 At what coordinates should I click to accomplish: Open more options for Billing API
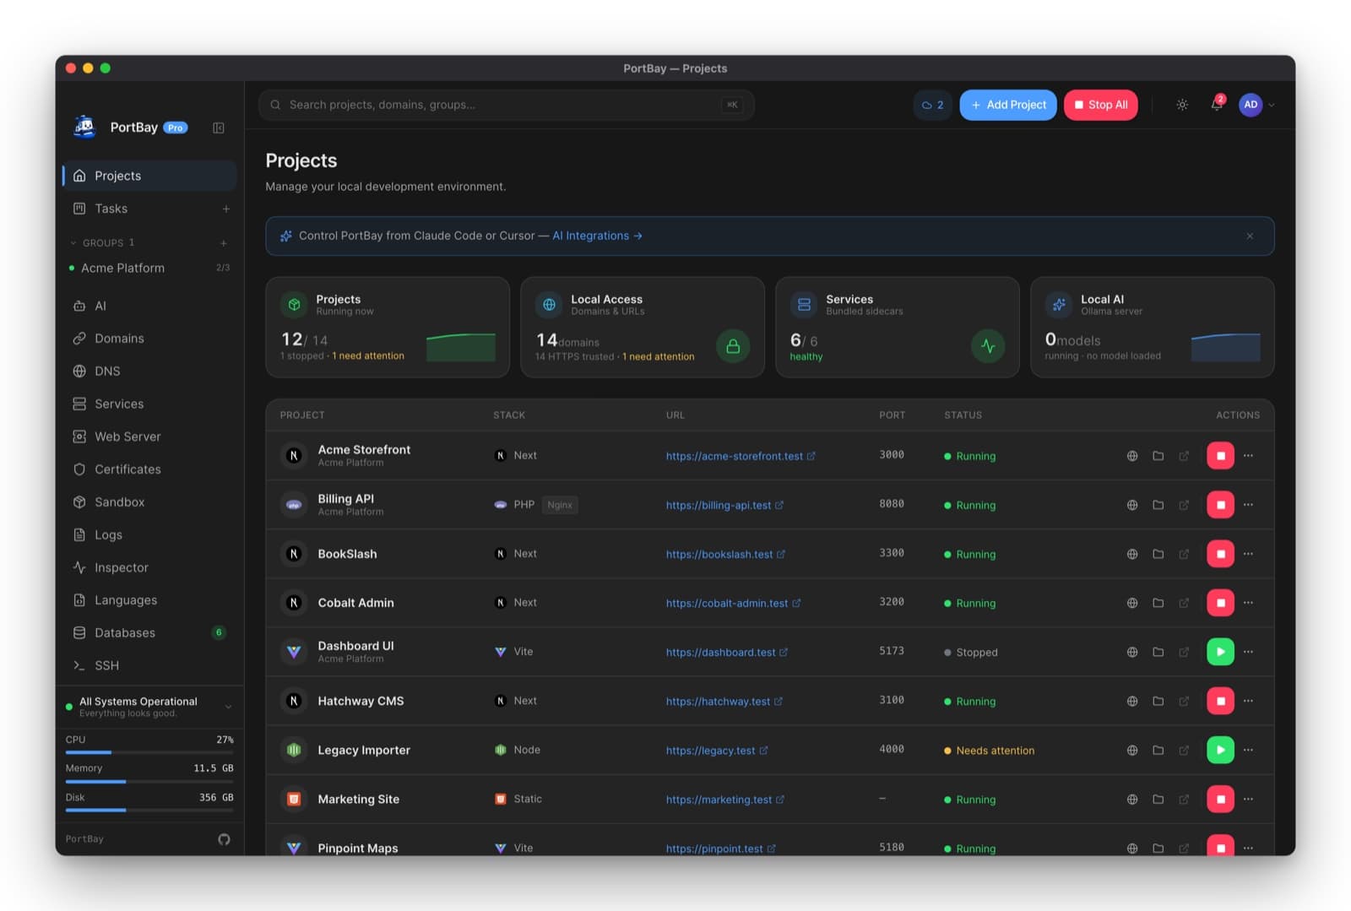(1249, 505)
